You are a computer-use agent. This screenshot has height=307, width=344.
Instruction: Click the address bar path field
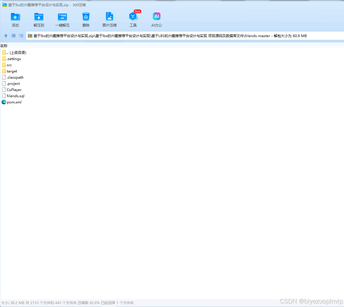(185, 36)
